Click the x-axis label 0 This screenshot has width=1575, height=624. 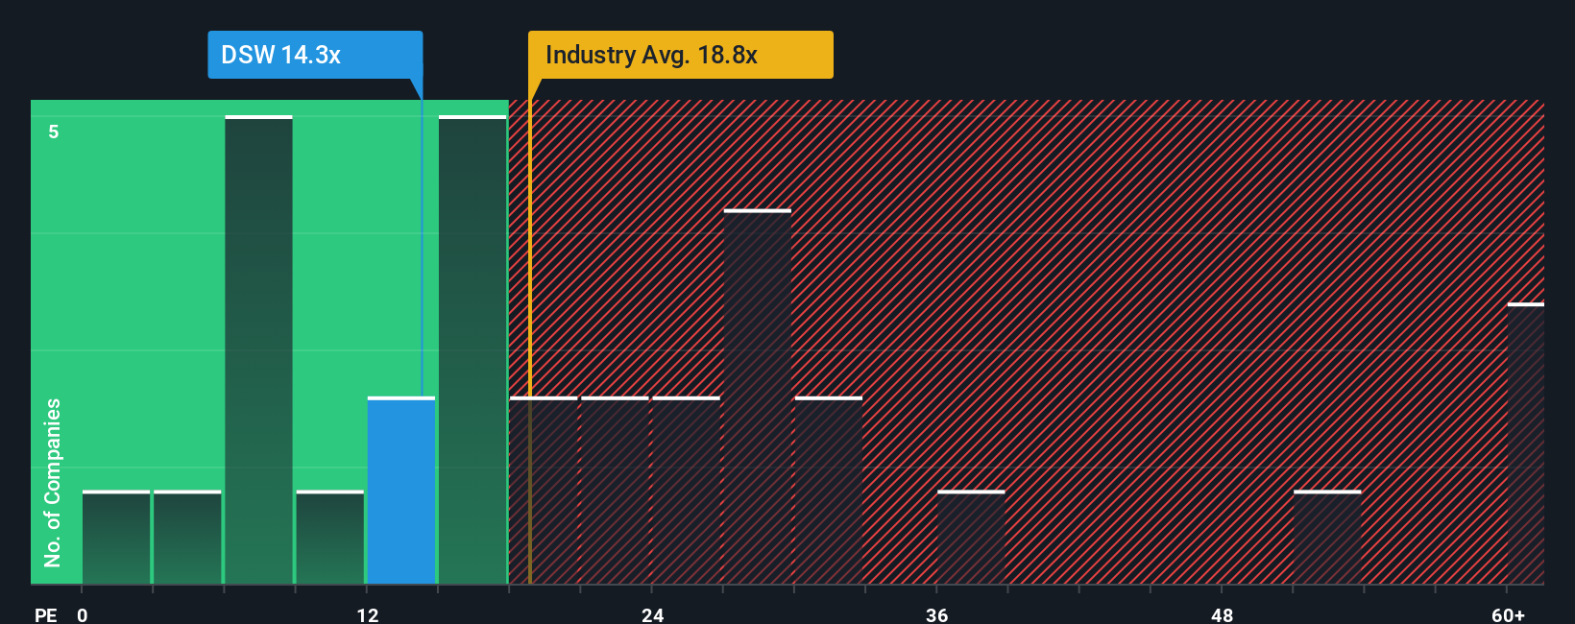(83, 614)
